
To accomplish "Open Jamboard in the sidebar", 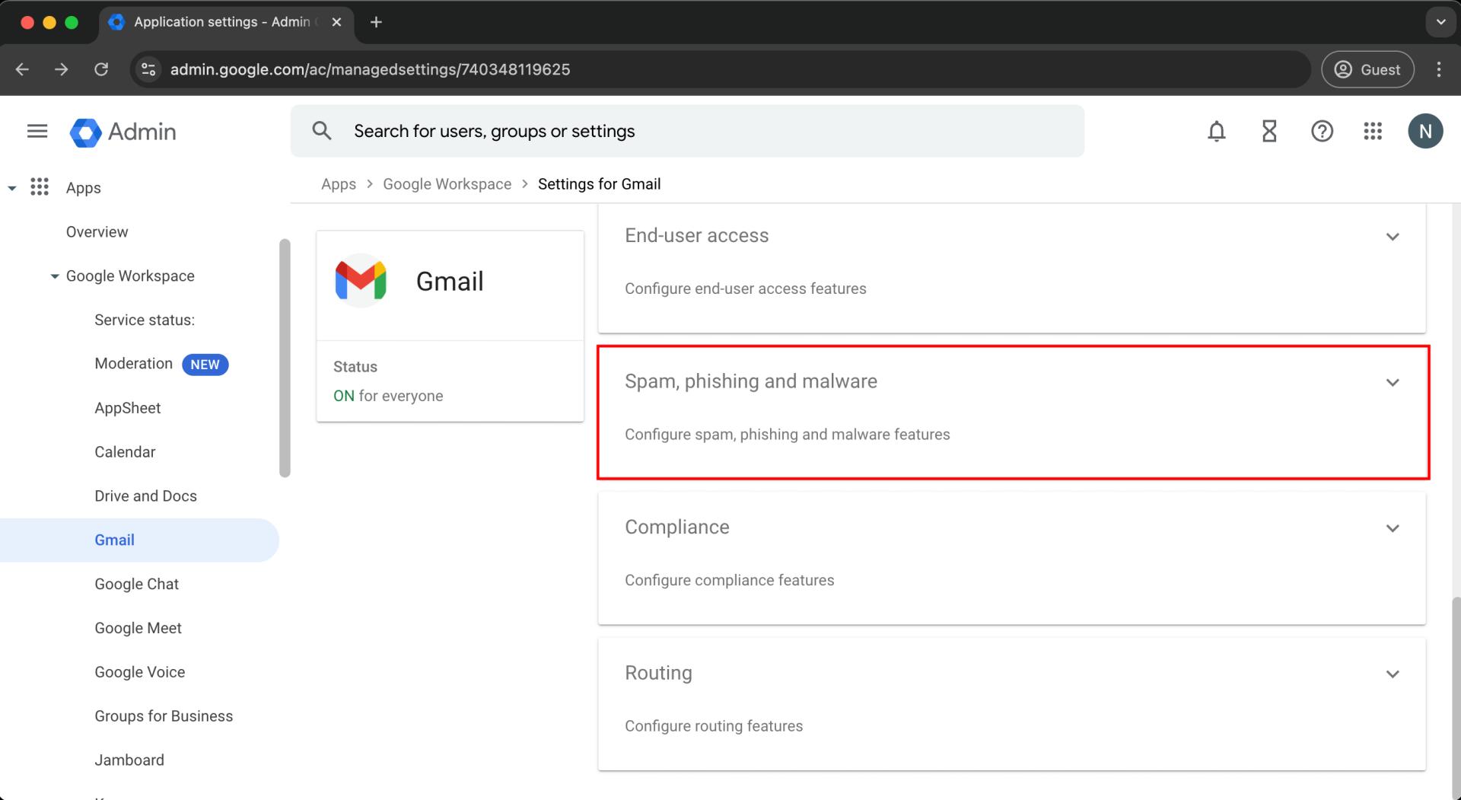I will pyautogui.click(x=129, y=760).
